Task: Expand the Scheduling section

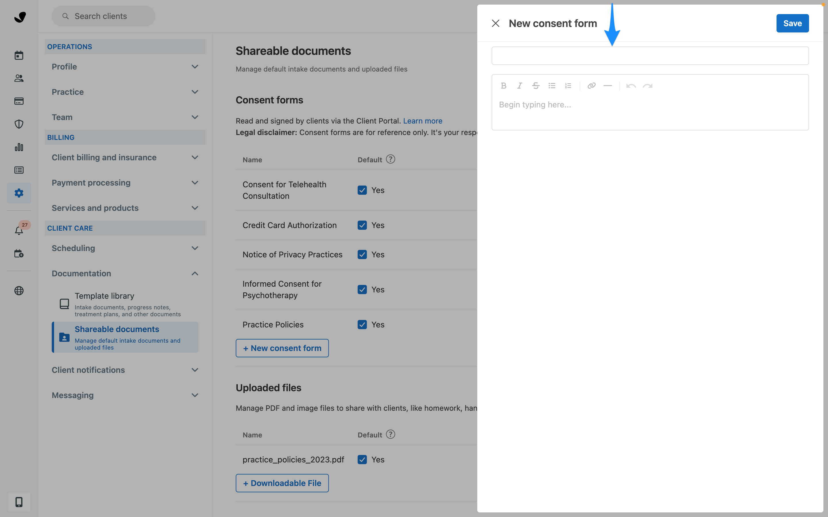Action: tap(125, 248)
